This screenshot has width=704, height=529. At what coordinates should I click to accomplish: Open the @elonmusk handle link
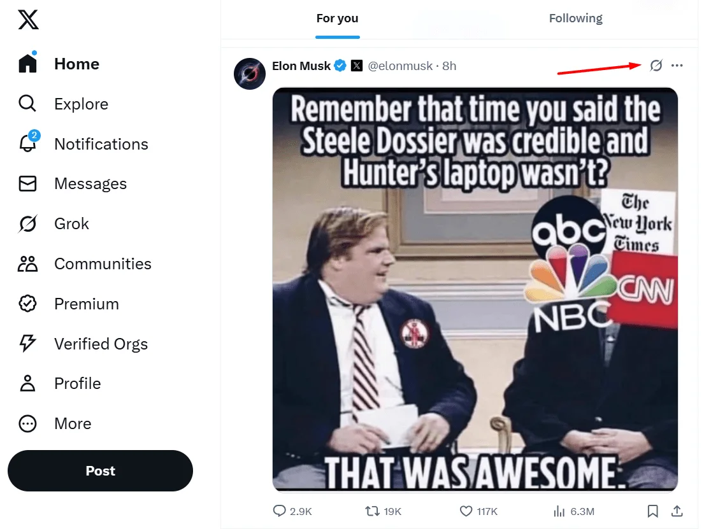click(x=400, y=66)
